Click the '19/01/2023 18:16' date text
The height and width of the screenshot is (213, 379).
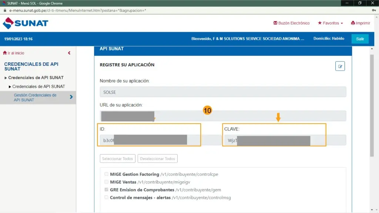(x=19, y=39)
